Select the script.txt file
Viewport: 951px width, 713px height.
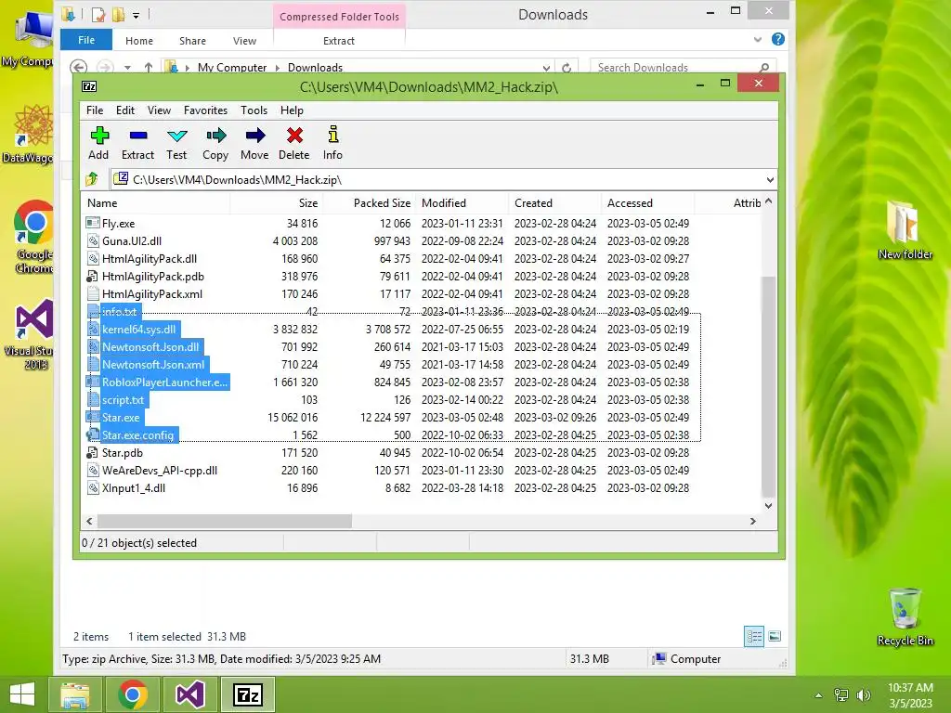coord(124,400)
